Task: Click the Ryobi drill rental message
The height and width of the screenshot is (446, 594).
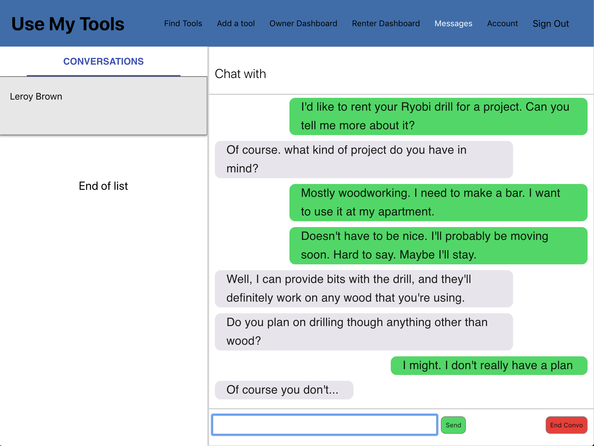Action: [x=438, y=116]
